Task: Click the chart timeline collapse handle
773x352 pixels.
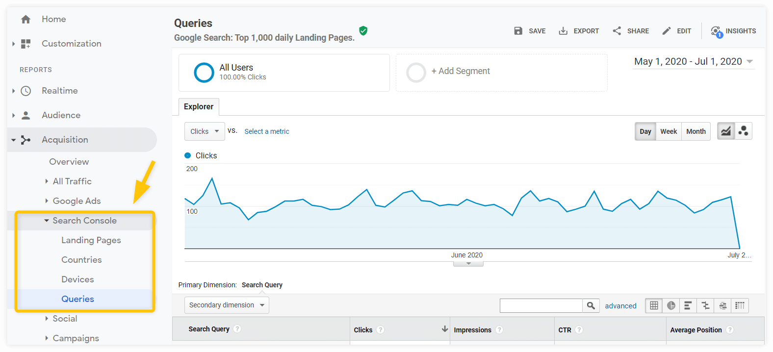Action: coord(468,264)
